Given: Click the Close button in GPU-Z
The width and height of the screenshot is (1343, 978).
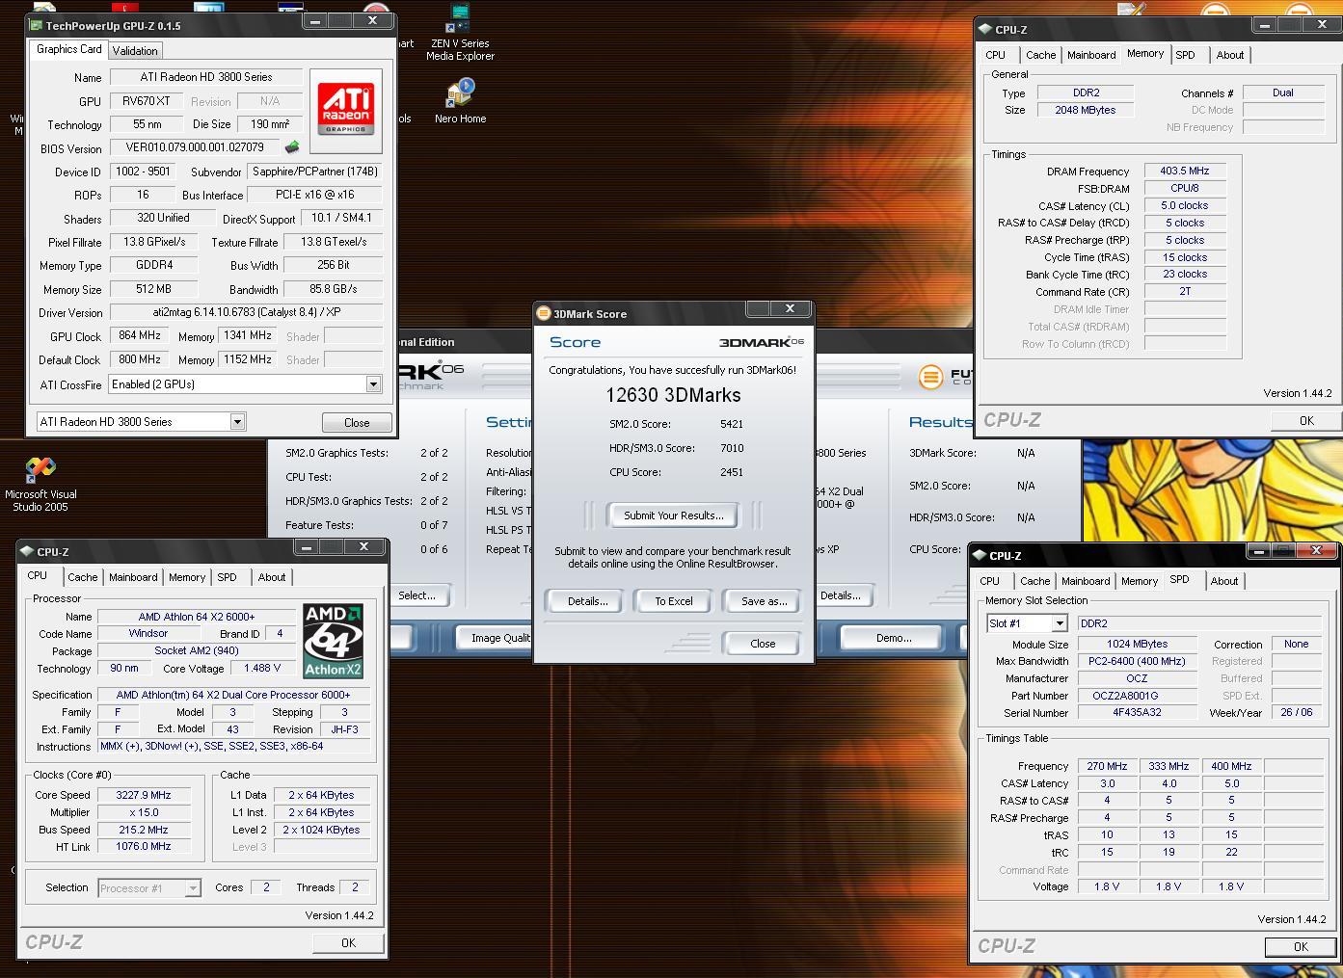Looking at the screenshot, I should (x=357, y=423).
